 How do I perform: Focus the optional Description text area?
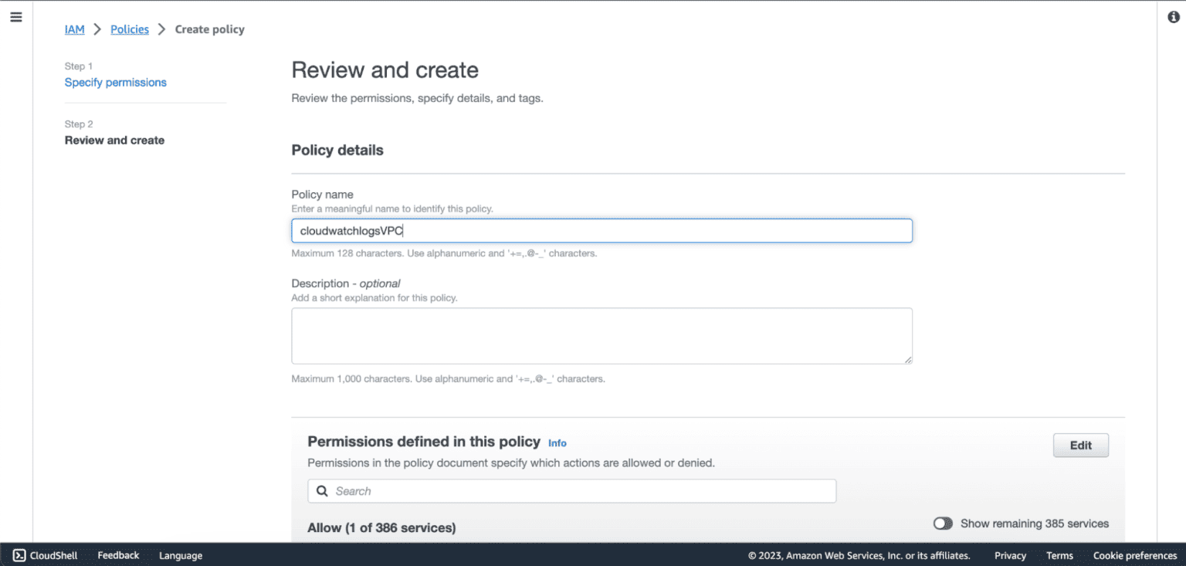pos(601,336)
